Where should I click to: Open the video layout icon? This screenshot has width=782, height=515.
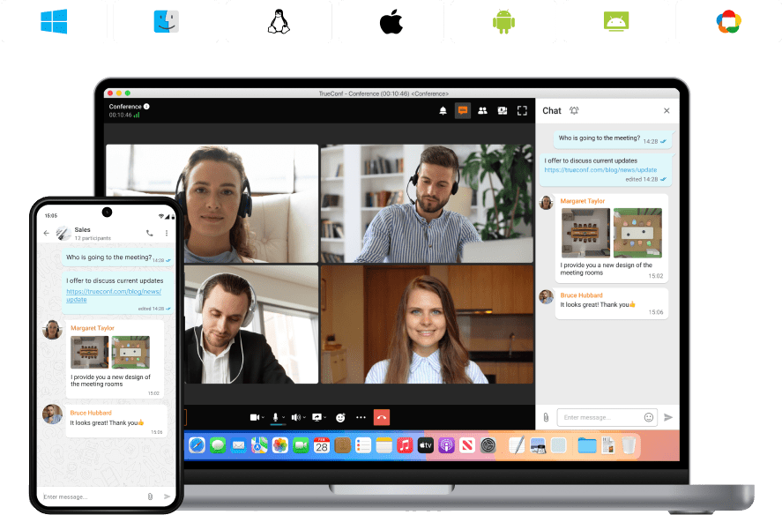tap(503, 110)
